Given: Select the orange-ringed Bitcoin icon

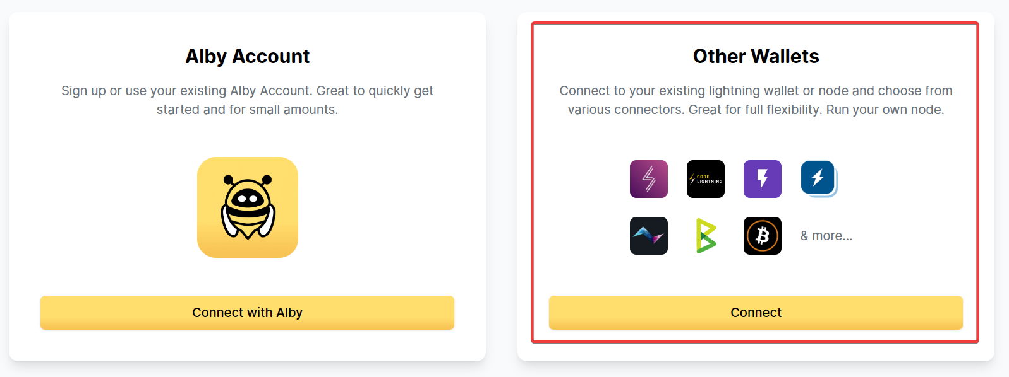Looking at the screenshot, I should click(x=762, y=236).
